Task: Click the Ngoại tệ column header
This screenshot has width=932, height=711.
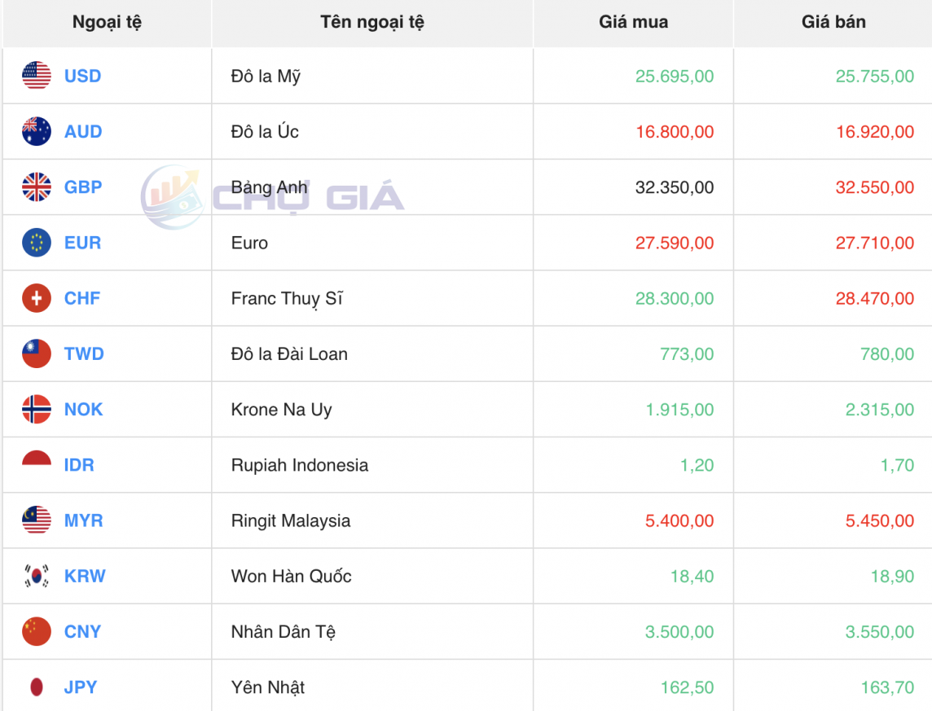Action: coord(107,22)
